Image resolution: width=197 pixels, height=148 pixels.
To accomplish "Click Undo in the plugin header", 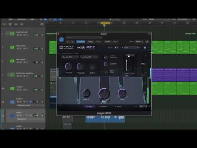I will click(108, 42).
